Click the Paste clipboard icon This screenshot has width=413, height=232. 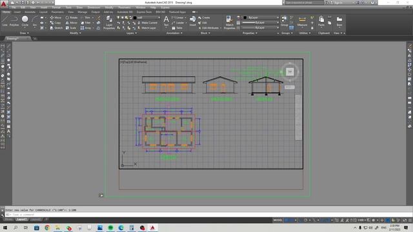point(321,21)
